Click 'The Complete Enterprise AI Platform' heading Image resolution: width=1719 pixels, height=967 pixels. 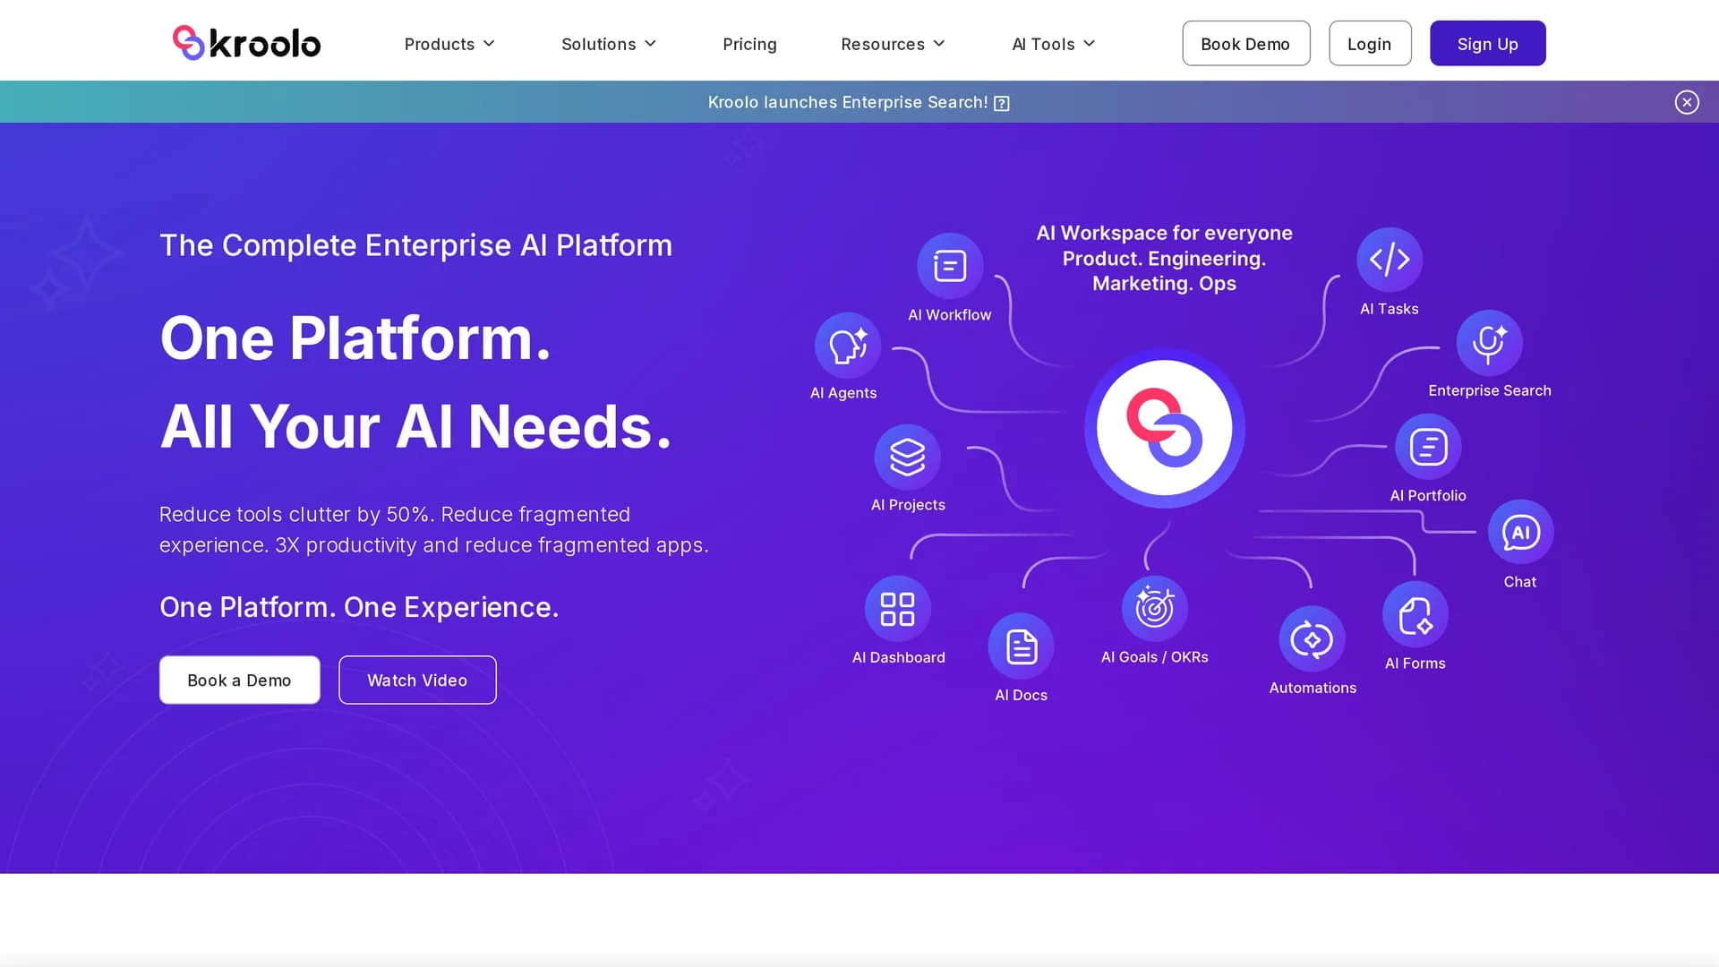[x=415, y=244]
